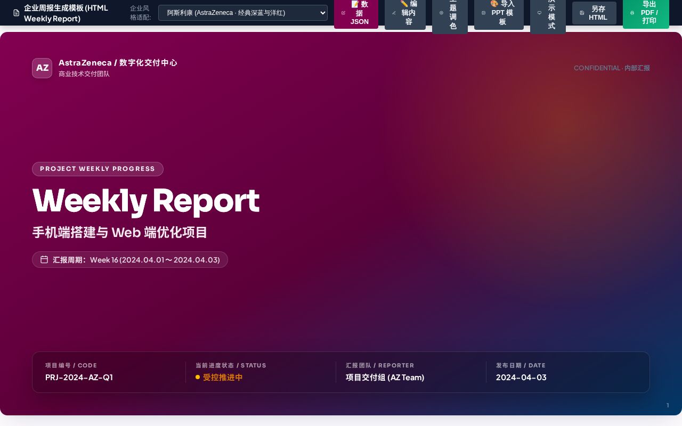The image size is (682, 426).
Task: Click the AstraZeneca / 数字化交付中心 heading
Action: tap(118, 63)
